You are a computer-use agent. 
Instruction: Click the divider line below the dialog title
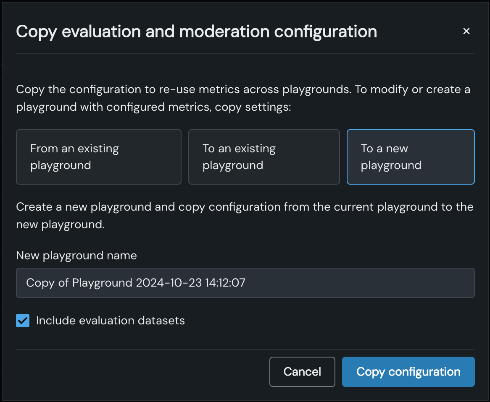tap(245, 54)
